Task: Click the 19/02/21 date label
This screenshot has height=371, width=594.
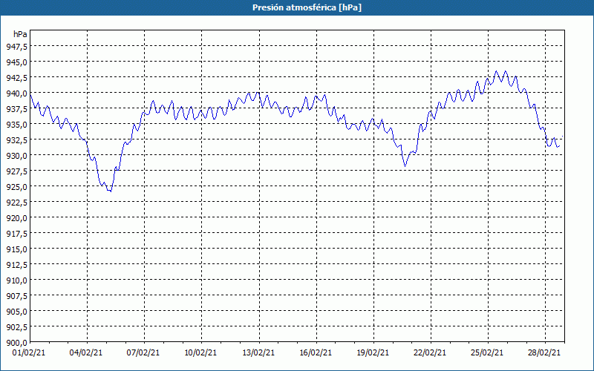Action: pyautogui.click(x=373, y=353)
